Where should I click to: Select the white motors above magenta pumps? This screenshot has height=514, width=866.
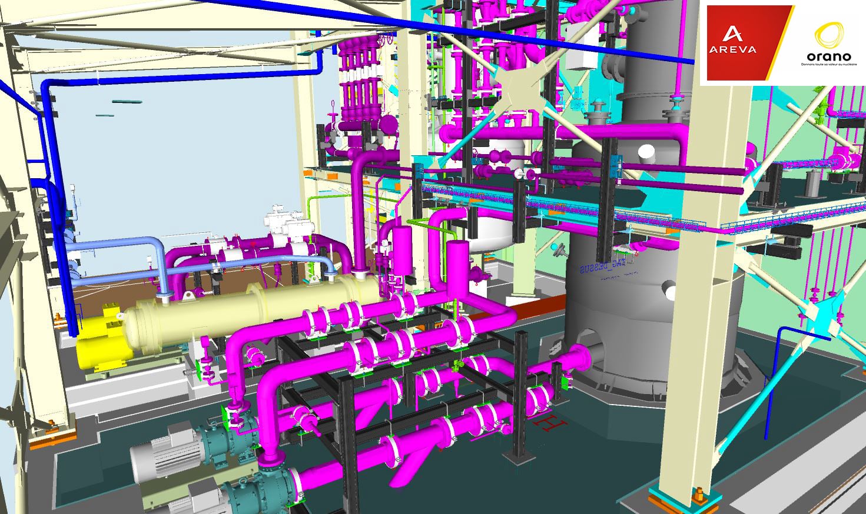point(283,221)
